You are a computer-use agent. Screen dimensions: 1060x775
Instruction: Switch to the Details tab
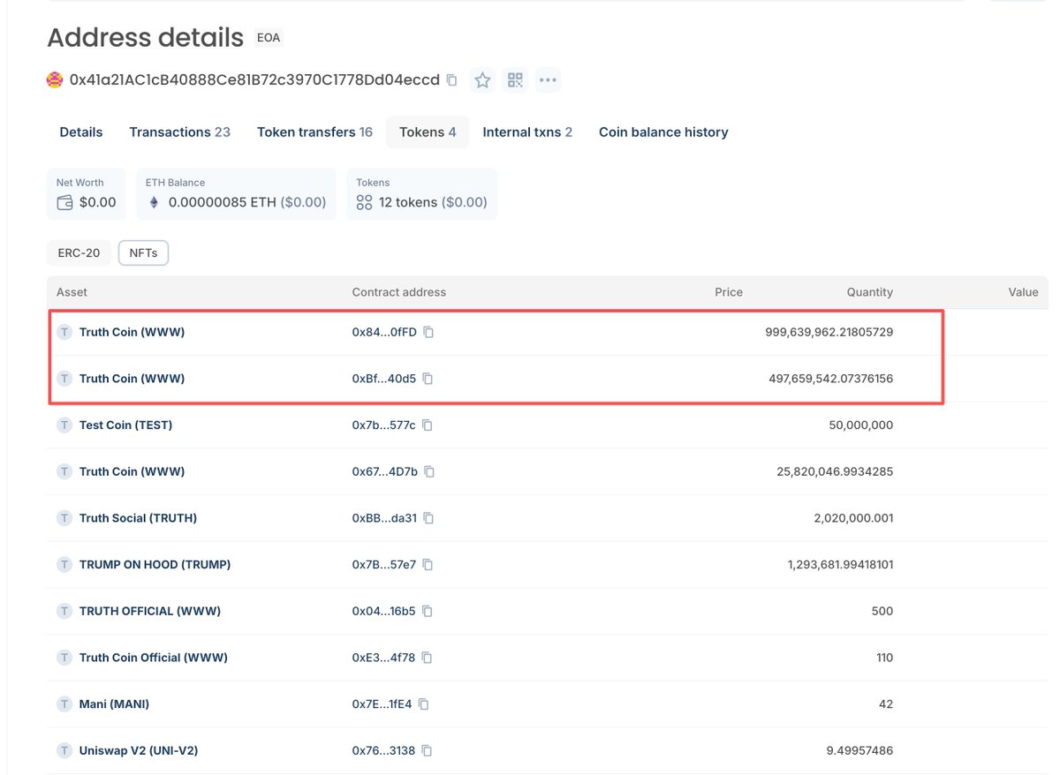(x=81, y=132)
